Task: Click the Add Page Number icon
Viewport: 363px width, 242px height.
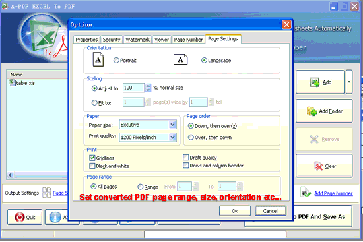Action: [306, 193]
